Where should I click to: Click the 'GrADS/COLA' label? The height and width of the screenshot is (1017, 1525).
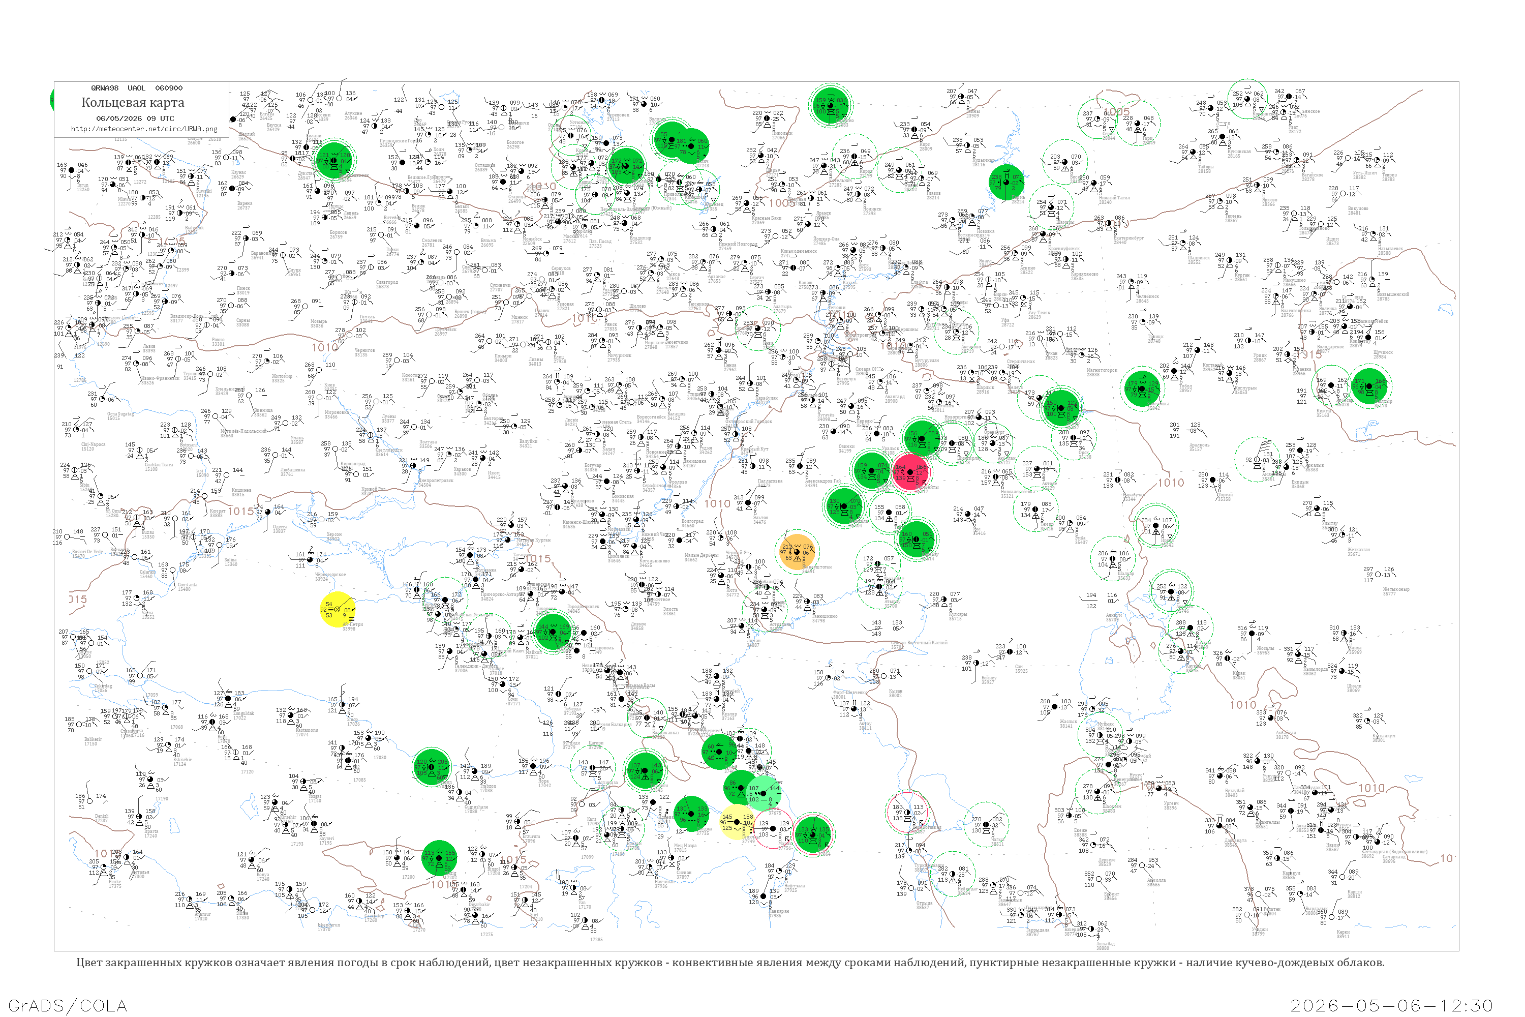(68, 1005)
